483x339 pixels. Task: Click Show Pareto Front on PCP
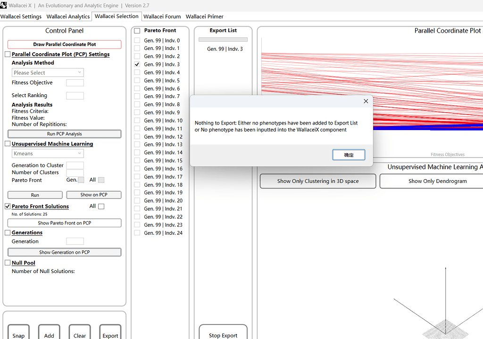point(64,223)
